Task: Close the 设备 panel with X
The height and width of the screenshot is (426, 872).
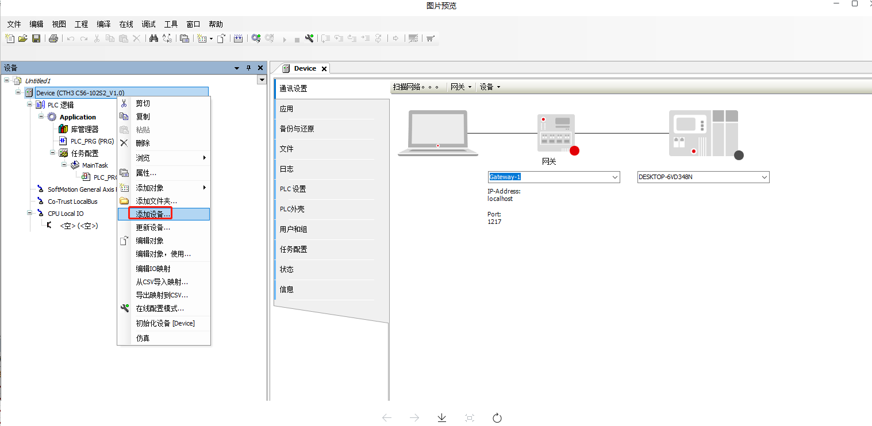Action: coord(260,68)
